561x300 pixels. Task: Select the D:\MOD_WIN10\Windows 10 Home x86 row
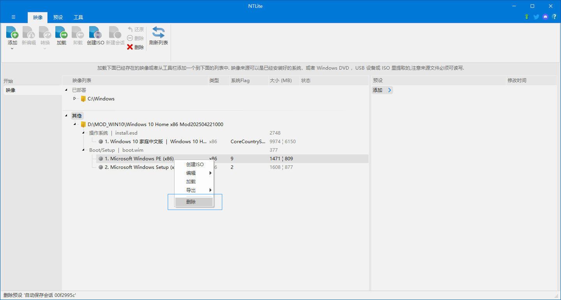(155, 125)
